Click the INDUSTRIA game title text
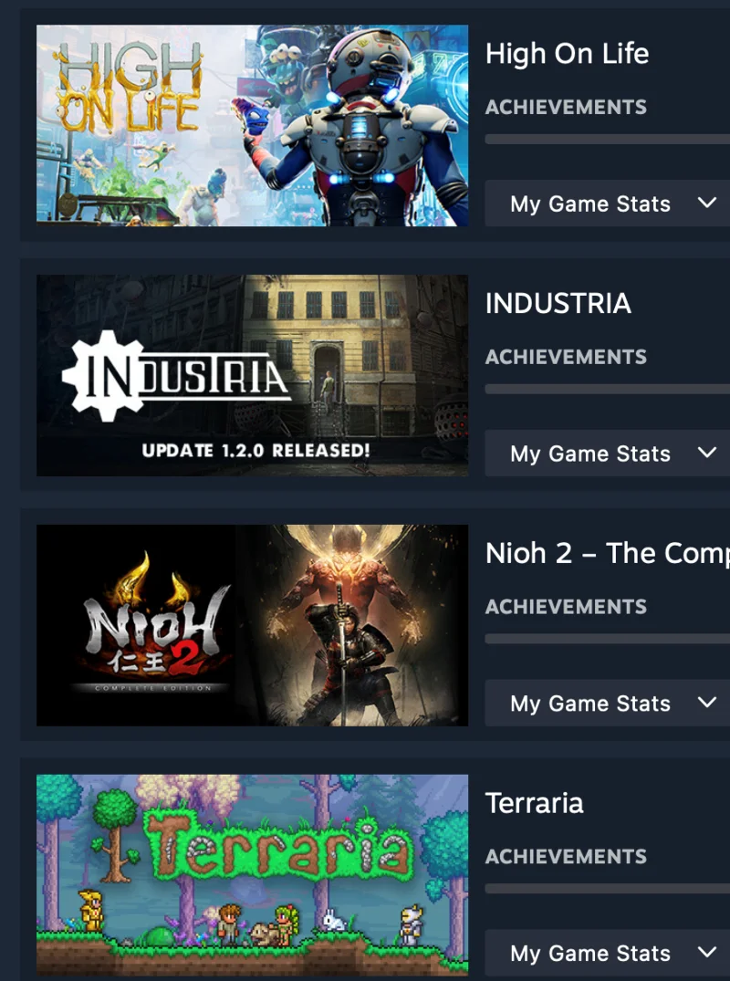This screenshot has width=730, height=981. 558,304
